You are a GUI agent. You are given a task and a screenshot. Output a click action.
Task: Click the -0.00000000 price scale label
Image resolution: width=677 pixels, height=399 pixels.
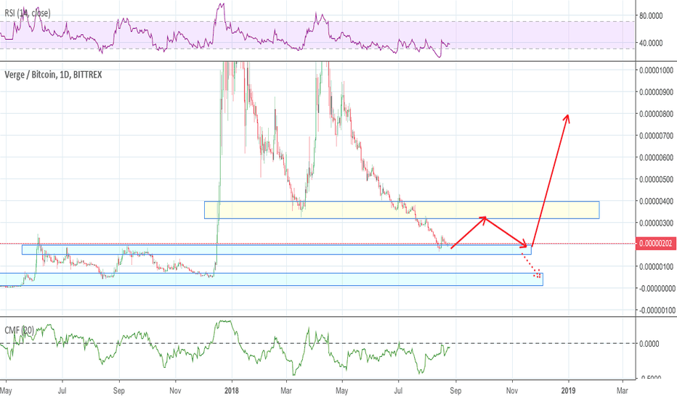pos(656,288)
